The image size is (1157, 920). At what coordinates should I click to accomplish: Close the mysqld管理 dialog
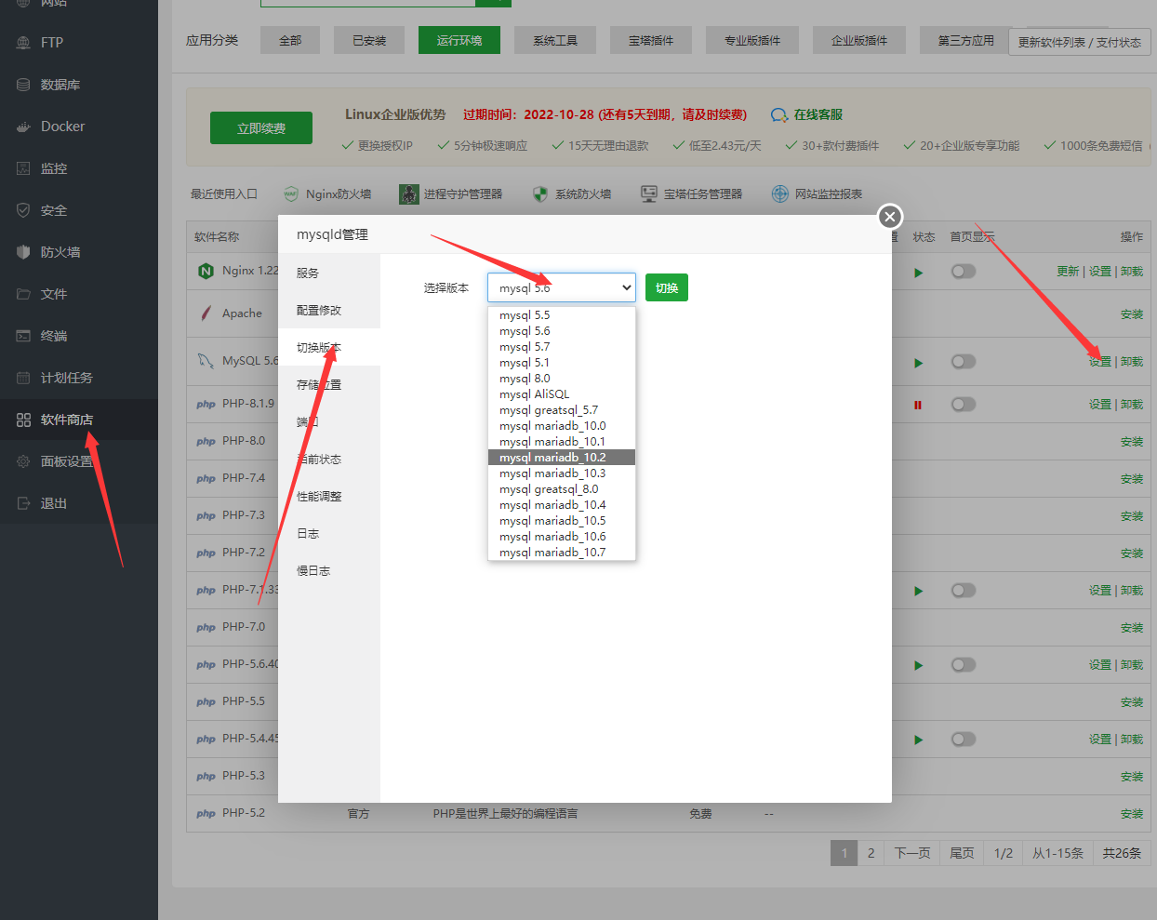pos(890,217)
